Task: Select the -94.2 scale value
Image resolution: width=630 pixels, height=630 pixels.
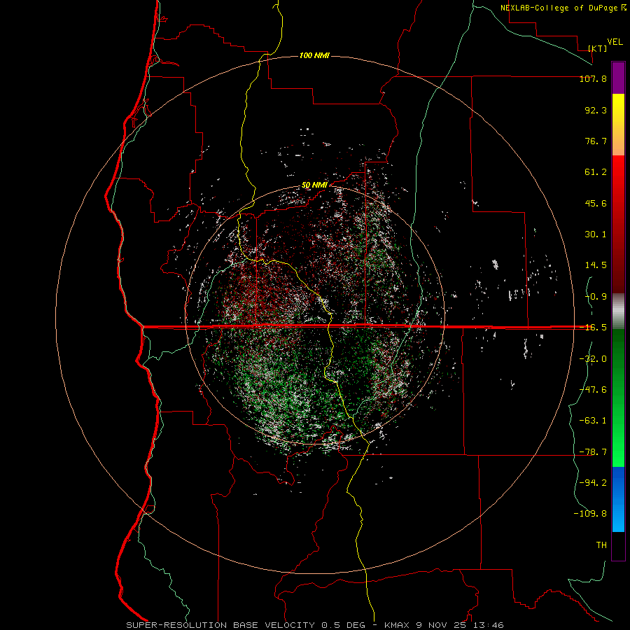Action: (593, 482)
